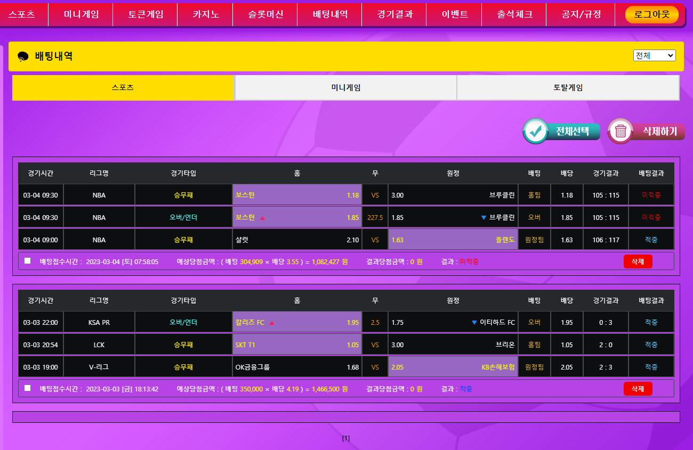Tick the checkbox for 03-04 betting slip
This screenshot has width=693, height=450.
pos(28,261)
